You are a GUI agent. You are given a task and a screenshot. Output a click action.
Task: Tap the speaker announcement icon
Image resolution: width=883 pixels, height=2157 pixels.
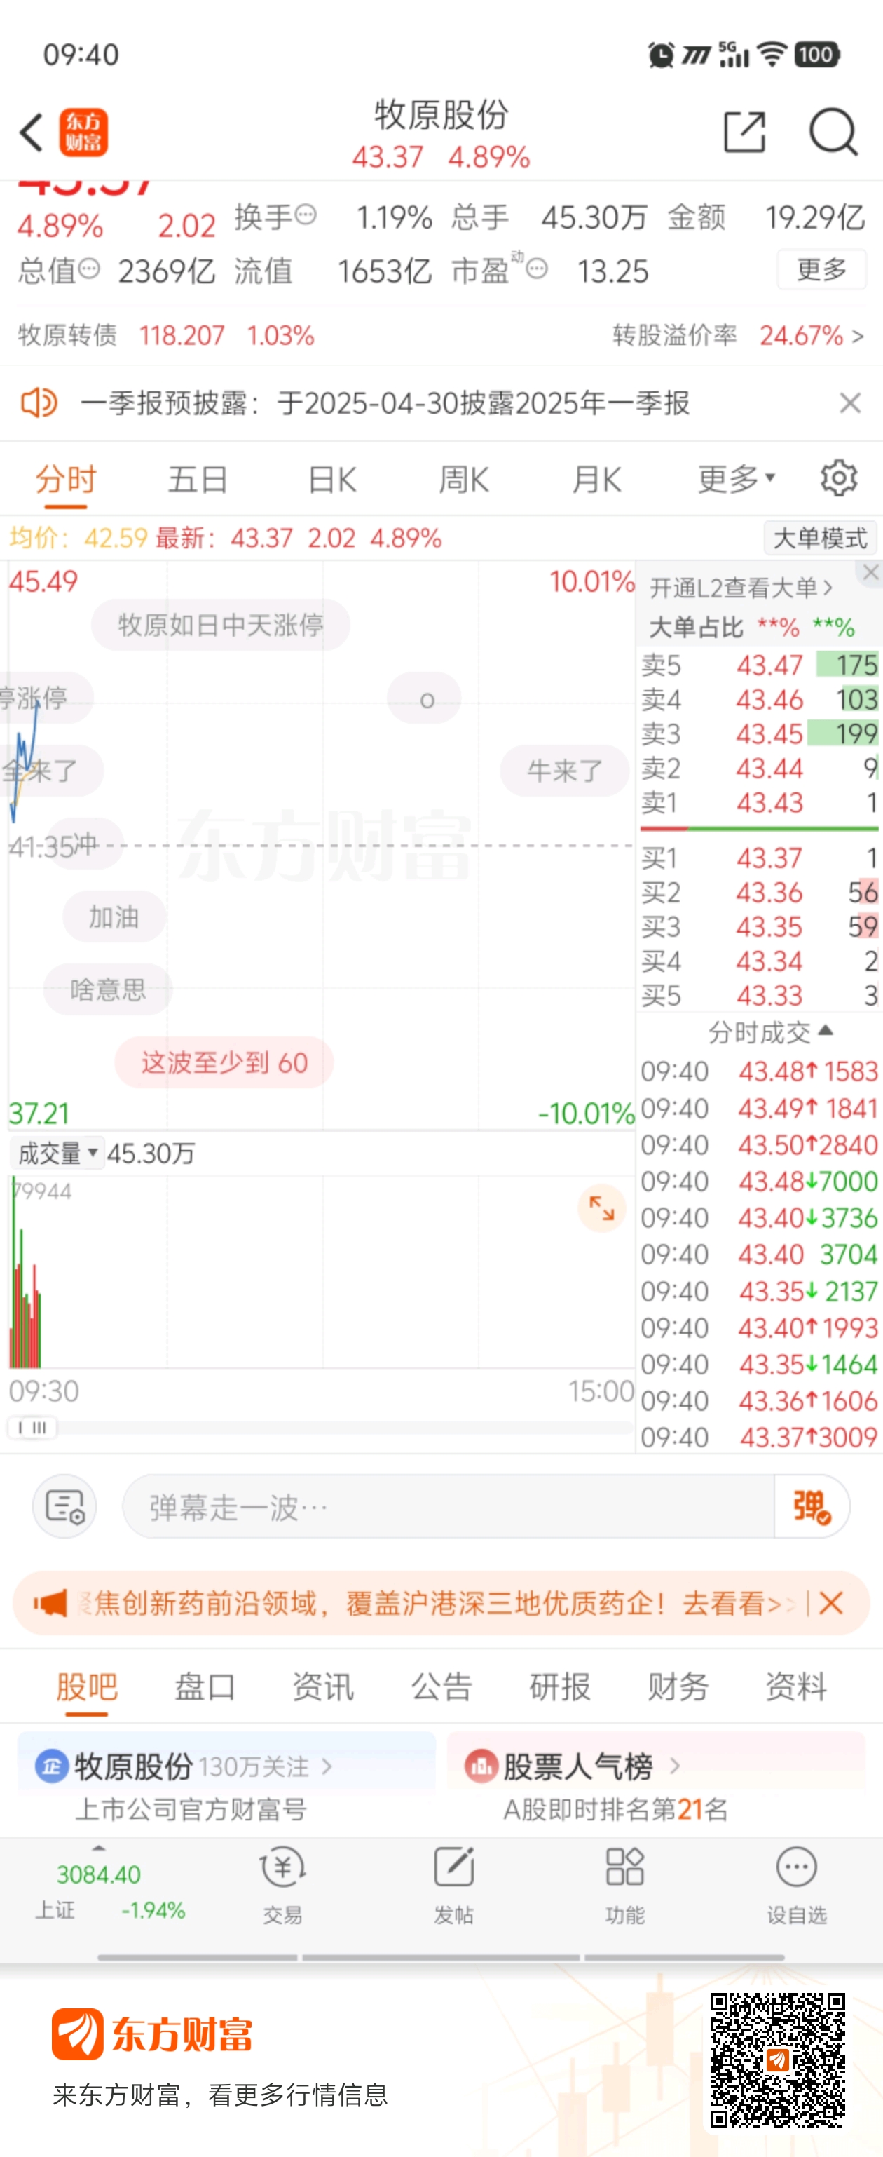click(x=39, y=403)
